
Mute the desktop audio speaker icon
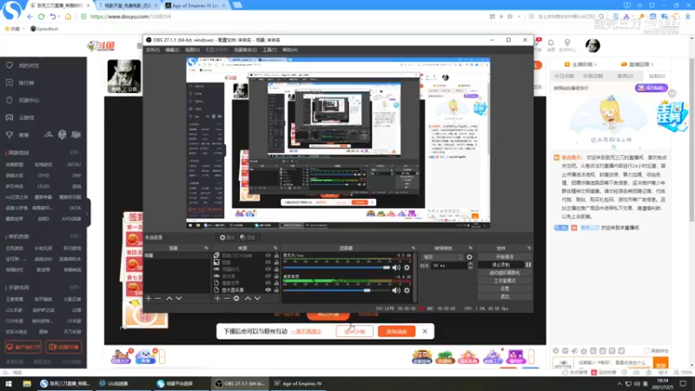click(x=396, y=290)
